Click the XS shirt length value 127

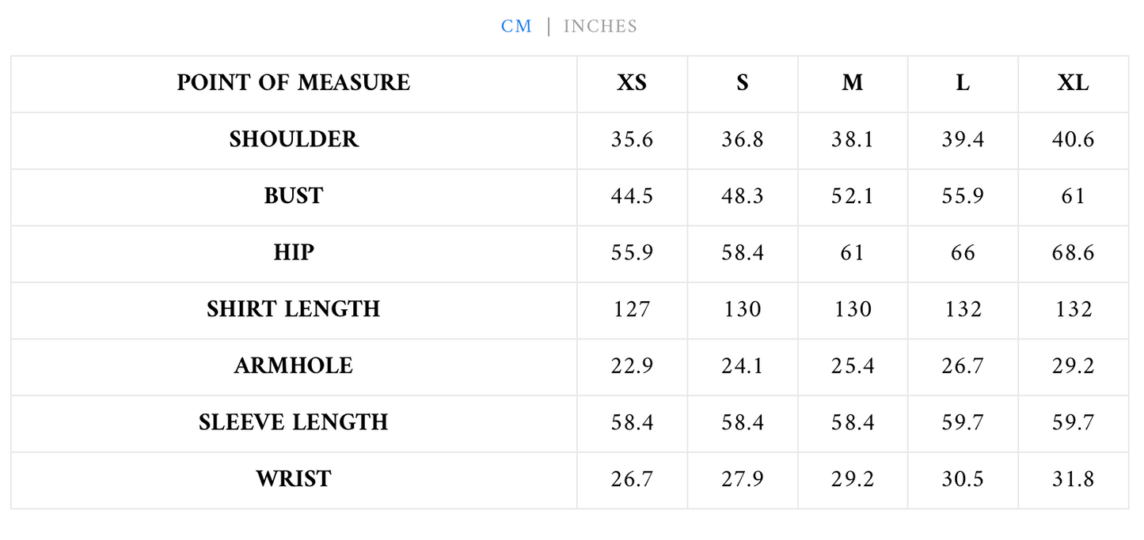[632, 309]
